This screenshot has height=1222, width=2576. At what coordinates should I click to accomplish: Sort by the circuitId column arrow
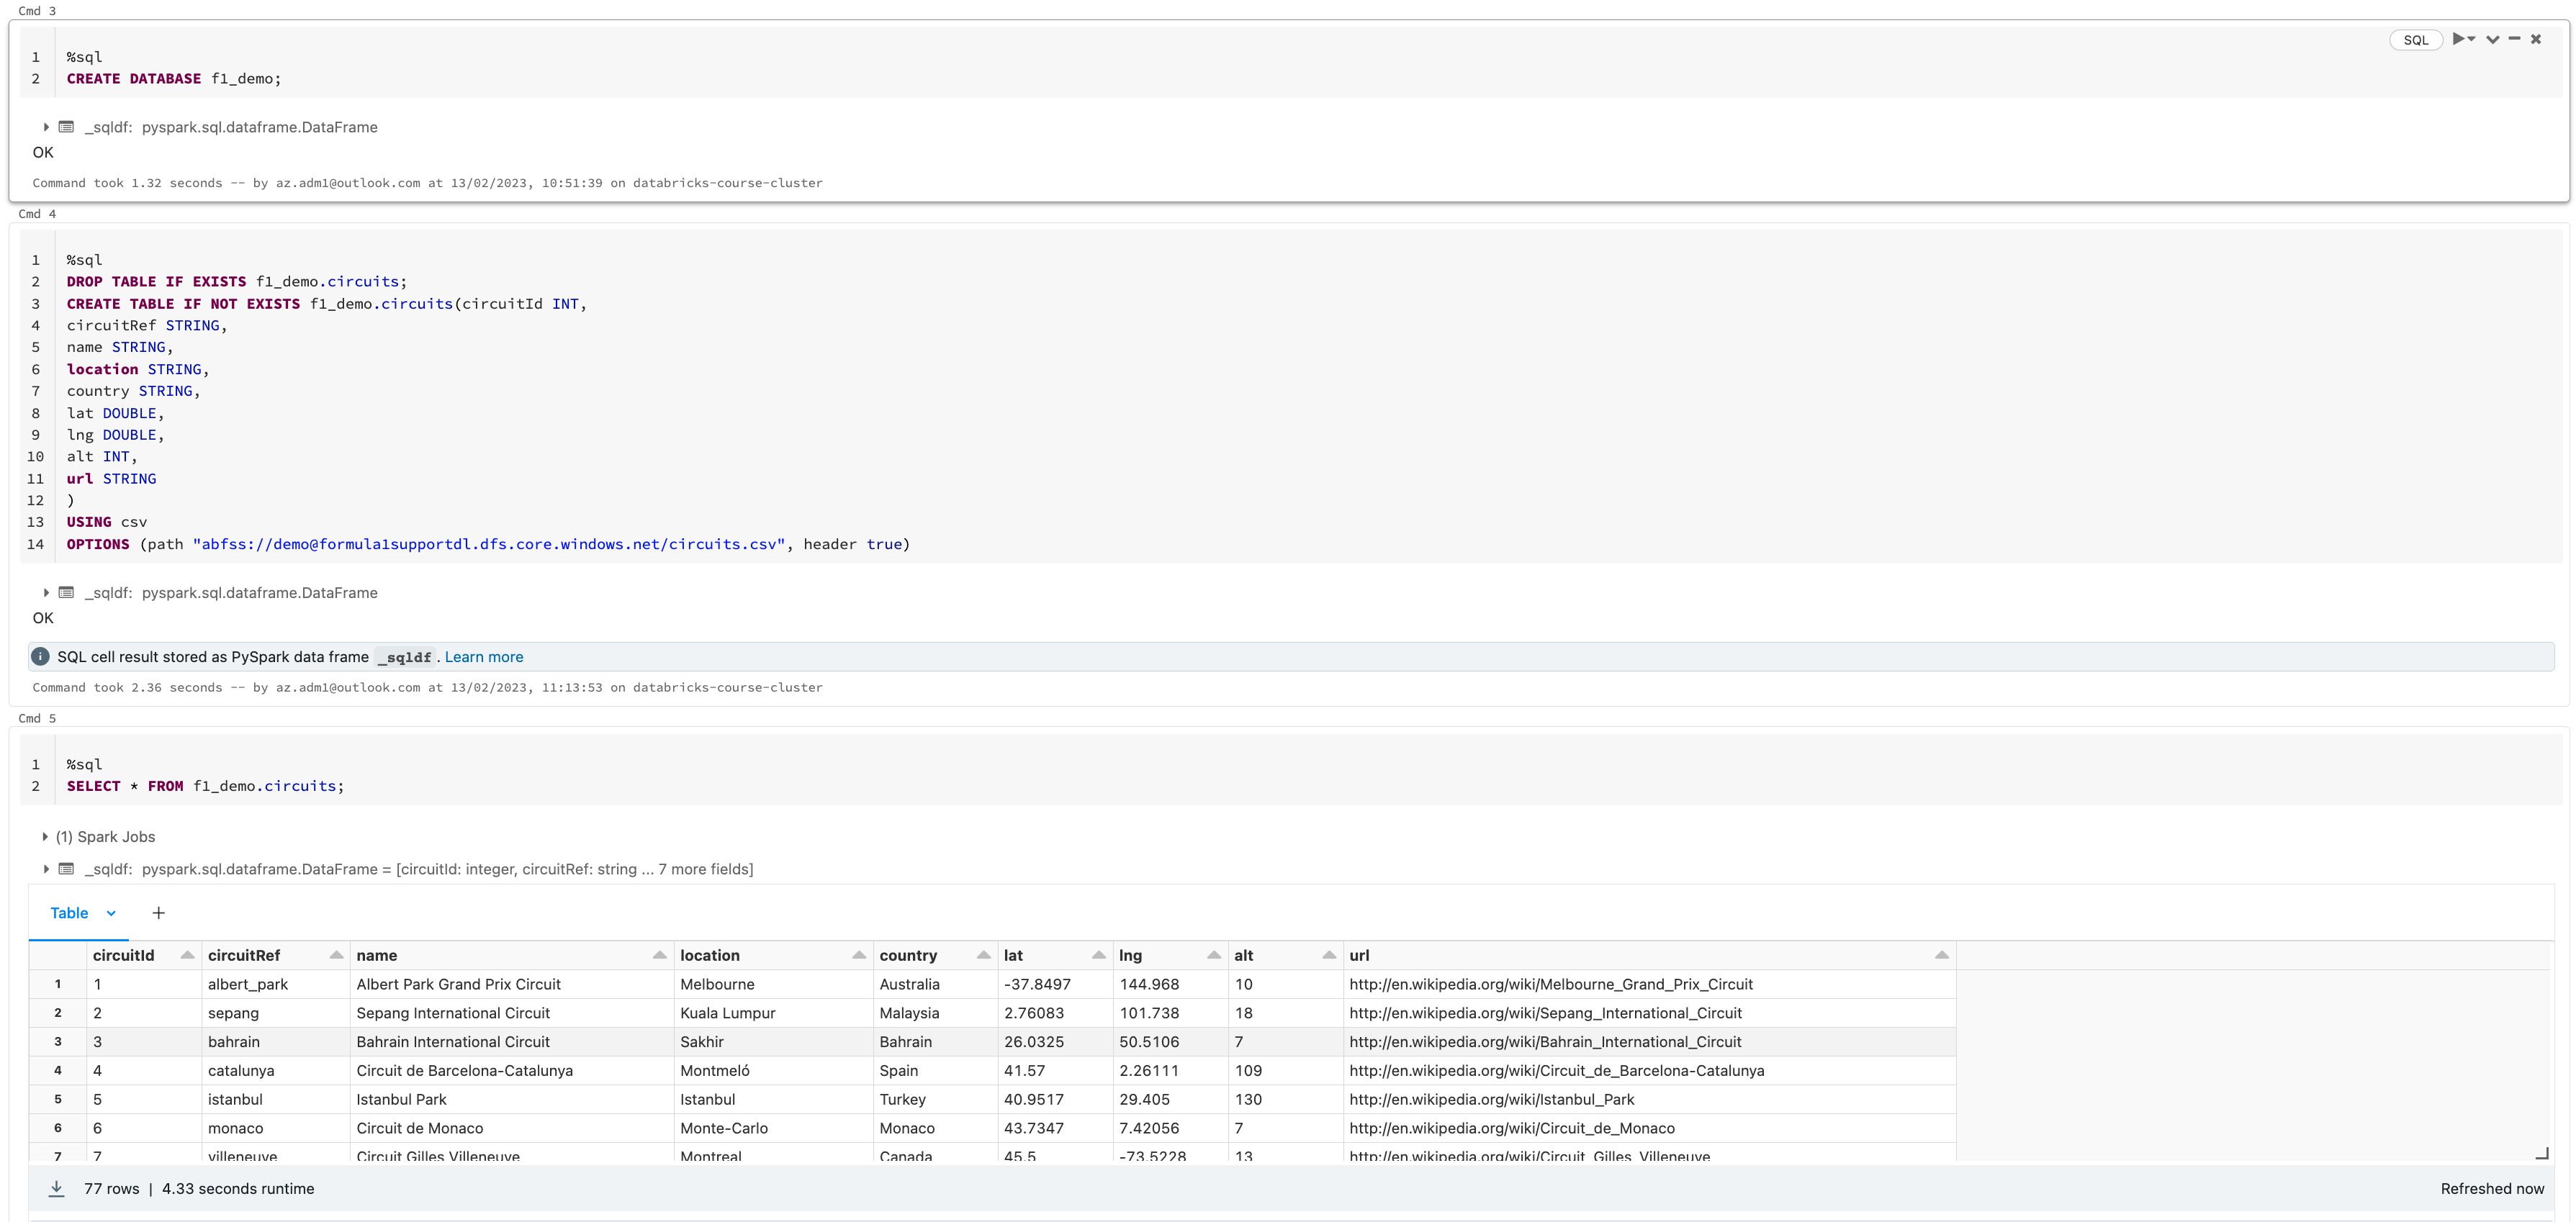tap(187, 955)
